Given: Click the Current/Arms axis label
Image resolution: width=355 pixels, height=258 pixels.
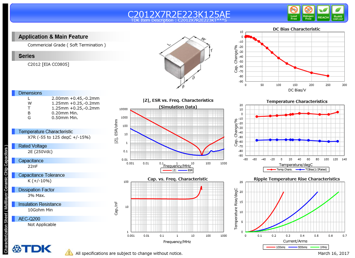Looking at the screenshot, I should [295, 241].
